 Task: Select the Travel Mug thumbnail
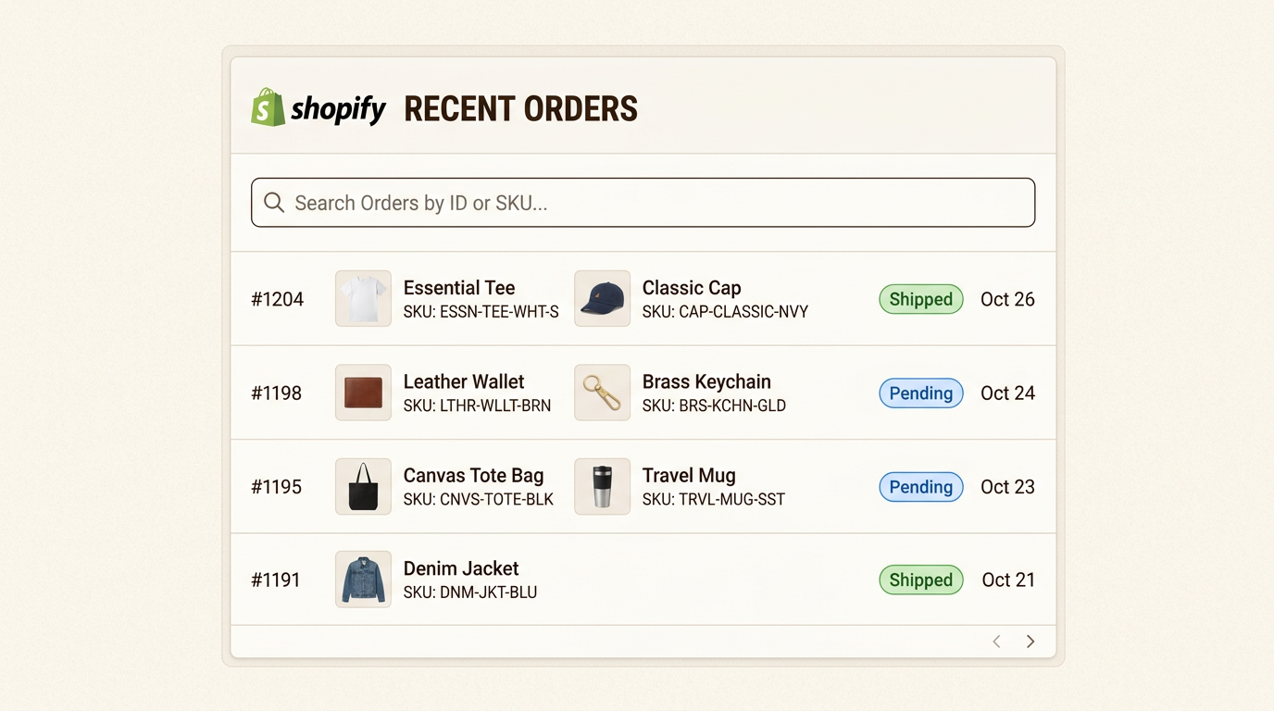[x=602, y=487]
